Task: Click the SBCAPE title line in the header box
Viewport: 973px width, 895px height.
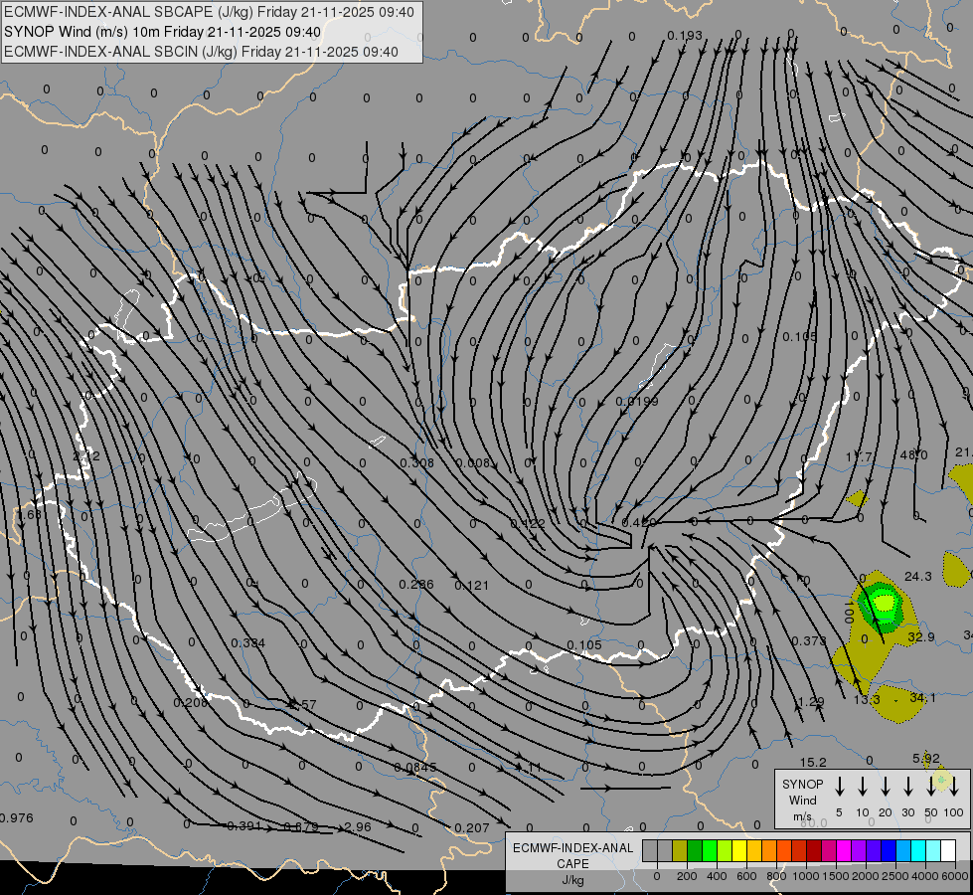Action: [x=209, y=12]
